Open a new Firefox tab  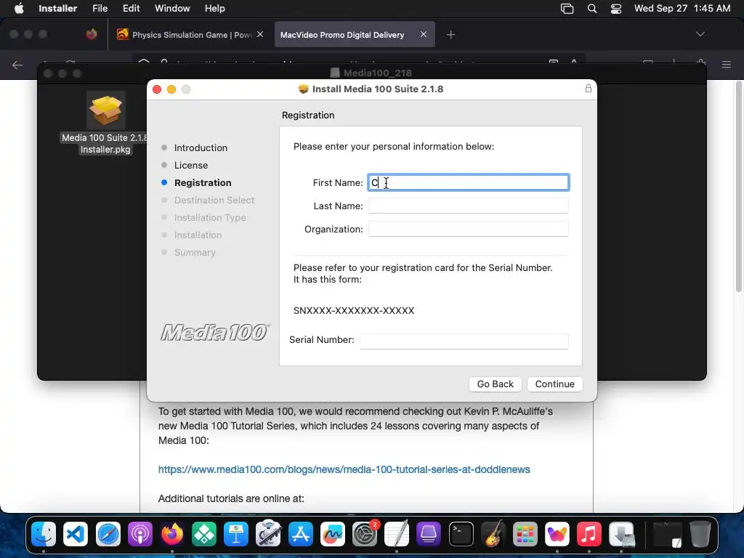[450, 35]
